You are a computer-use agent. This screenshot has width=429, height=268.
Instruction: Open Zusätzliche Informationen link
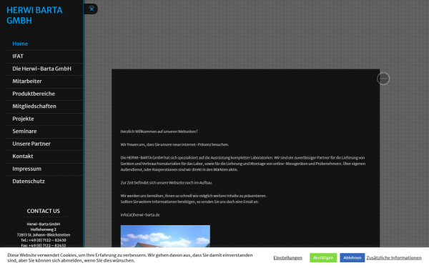(x=394, y=257)
